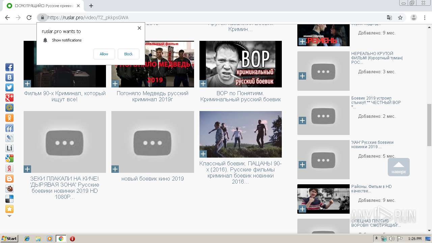Open system tray volume speaker icon

391,239
